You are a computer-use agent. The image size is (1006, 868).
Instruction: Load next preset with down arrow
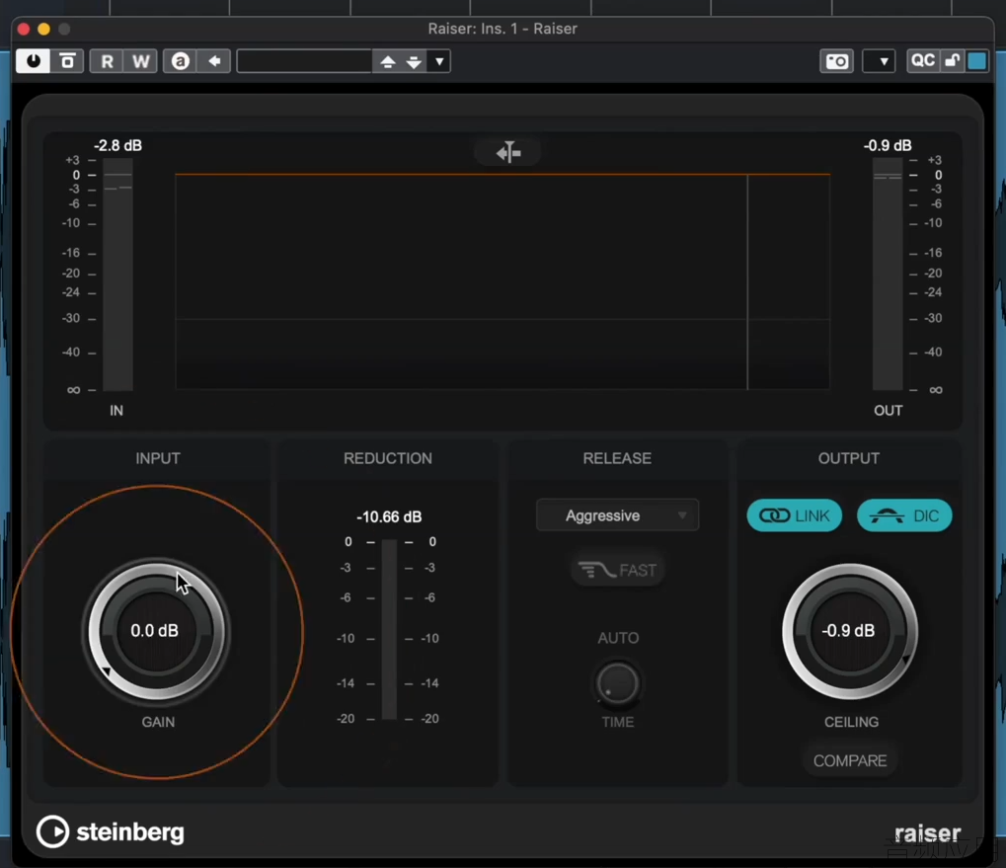(x=414, y=61)
